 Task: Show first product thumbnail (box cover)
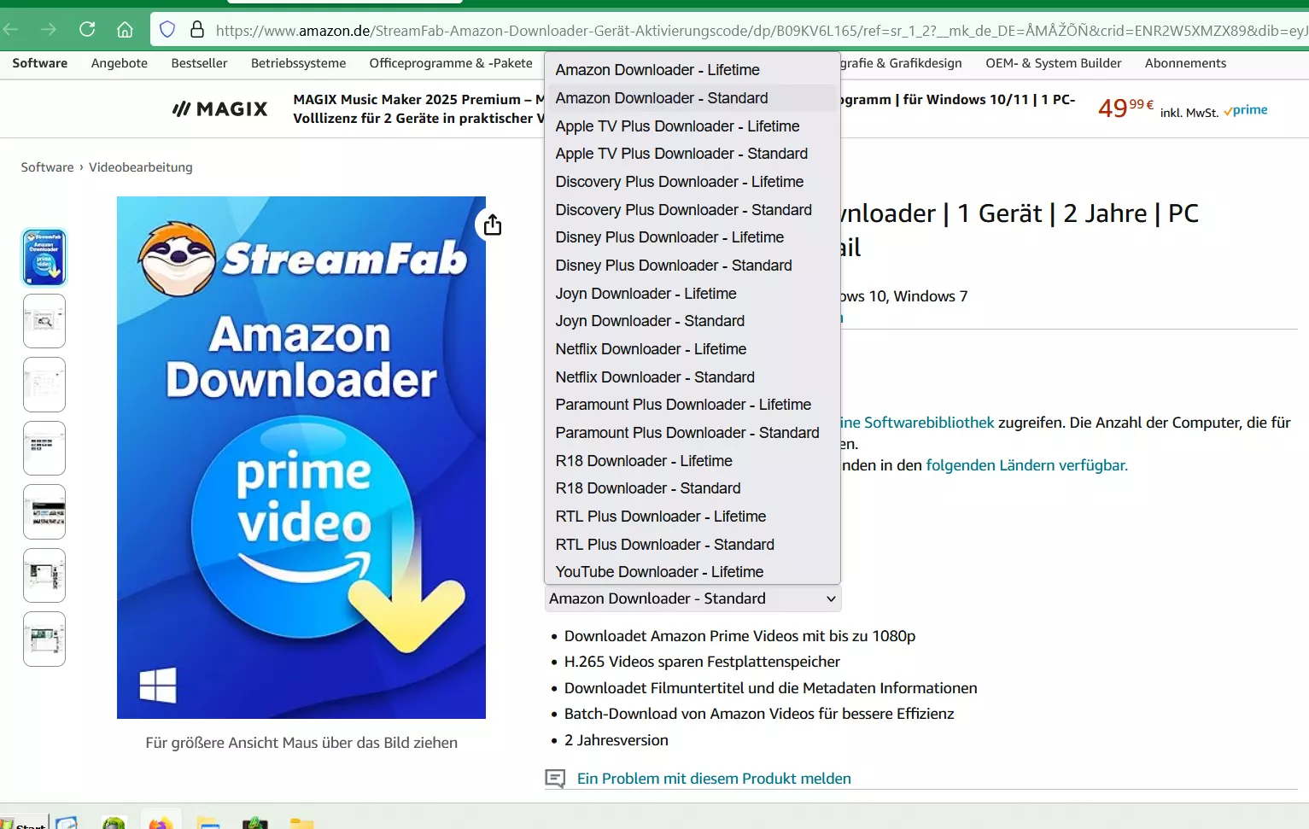44,258
